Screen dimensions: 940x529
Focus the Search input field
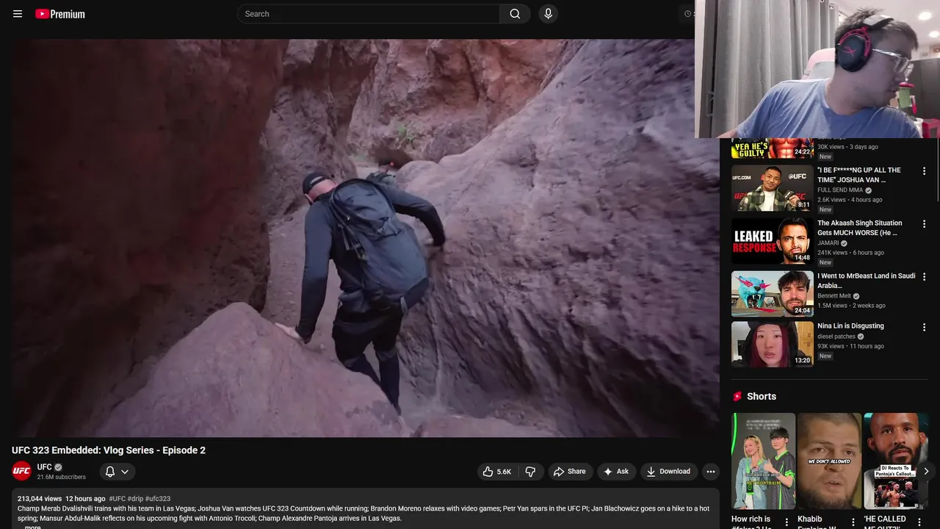(369, 14)
